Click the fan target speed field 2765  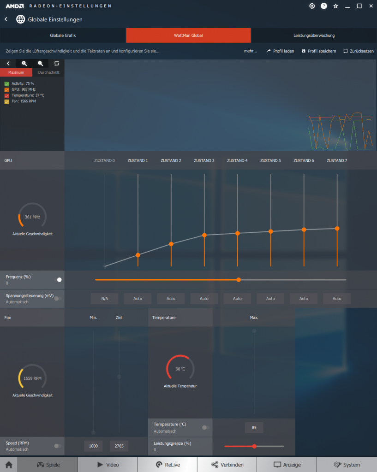click(119, 446)
